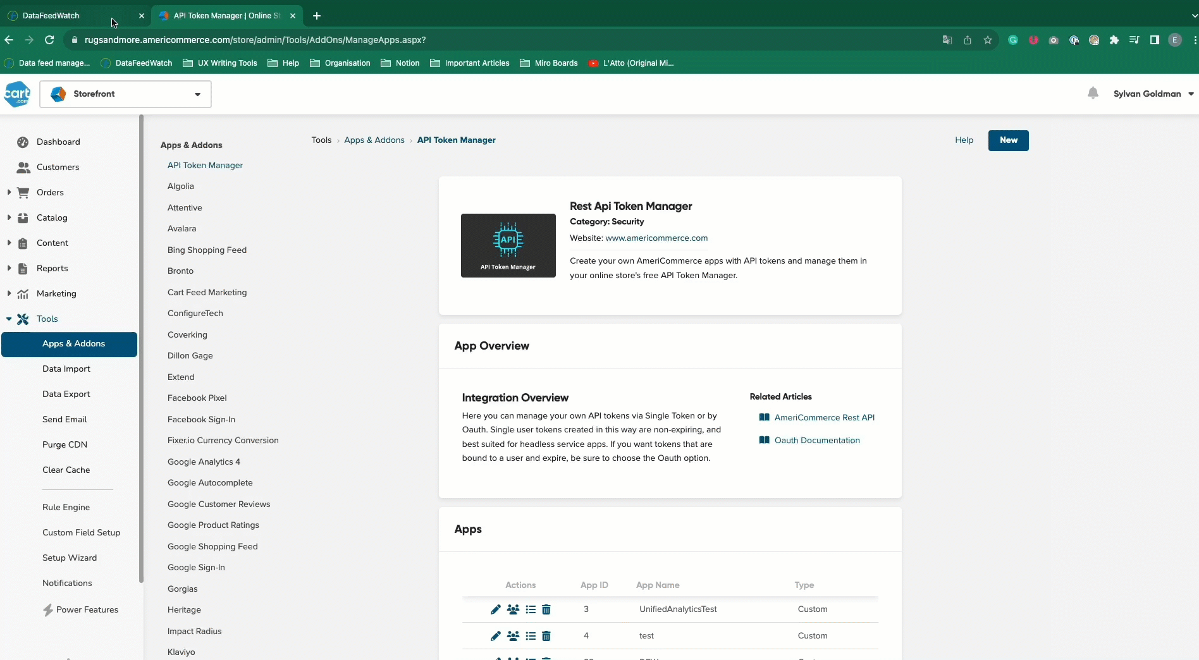Delete the test app with trash icon
This screenshot has height=660, width=1199.
[546, 636]
